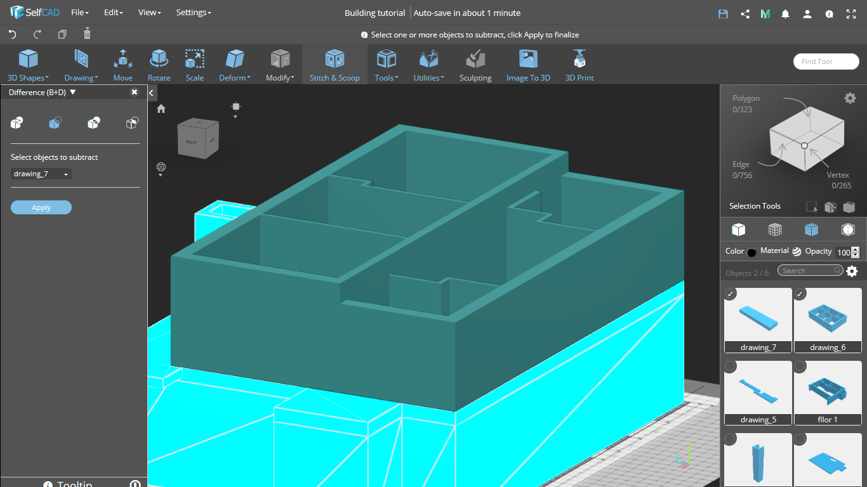This screenshot has width=867, height=487.
Task: Click the Delete trash icon
Action: pos(87,34)
